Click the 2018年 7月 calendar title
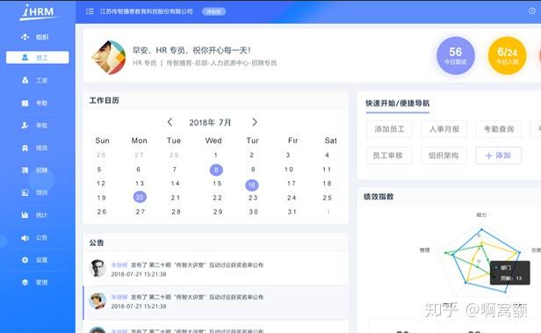The height and width of the screenshot is (333, 541). tap(210, 122)
